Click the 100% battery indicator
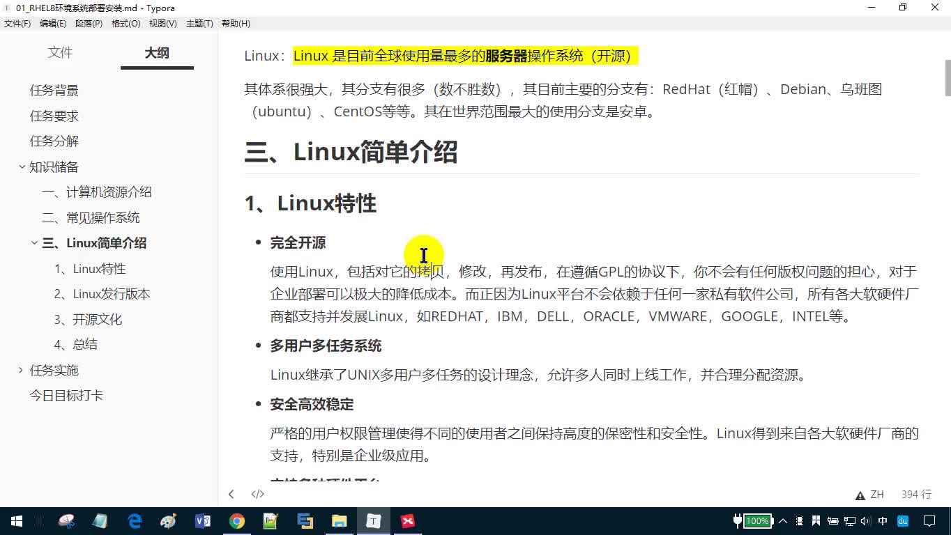 coord(757,521)
